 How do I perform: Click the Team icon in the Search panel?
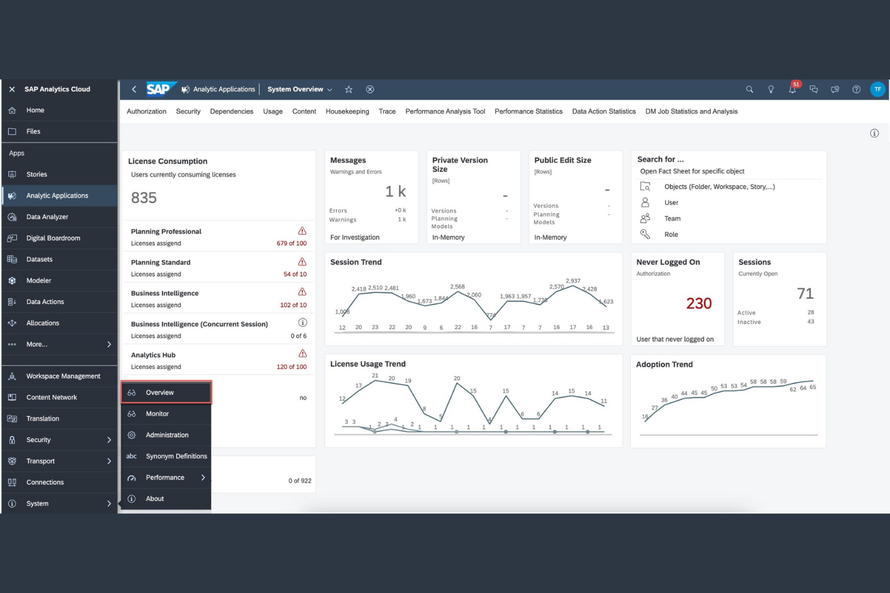(645, 218)
